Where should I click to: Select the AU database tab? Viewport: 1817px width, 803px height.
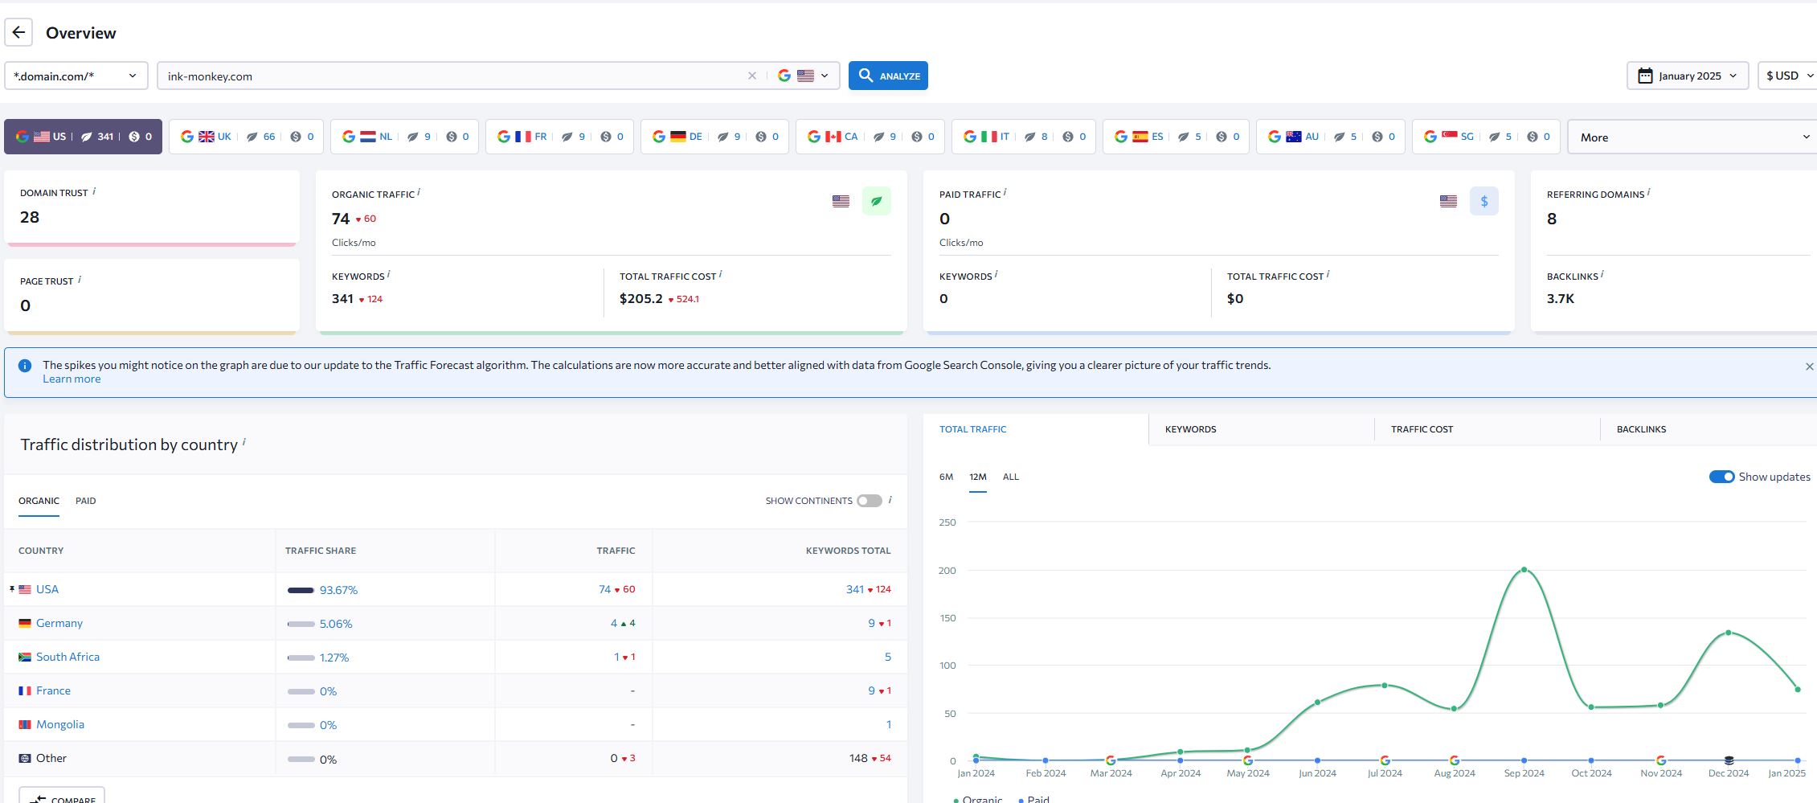click(1331, 137)
